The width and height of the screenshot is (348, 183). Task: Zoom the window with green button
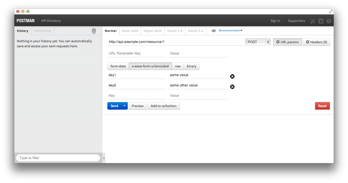coord(28,12)
